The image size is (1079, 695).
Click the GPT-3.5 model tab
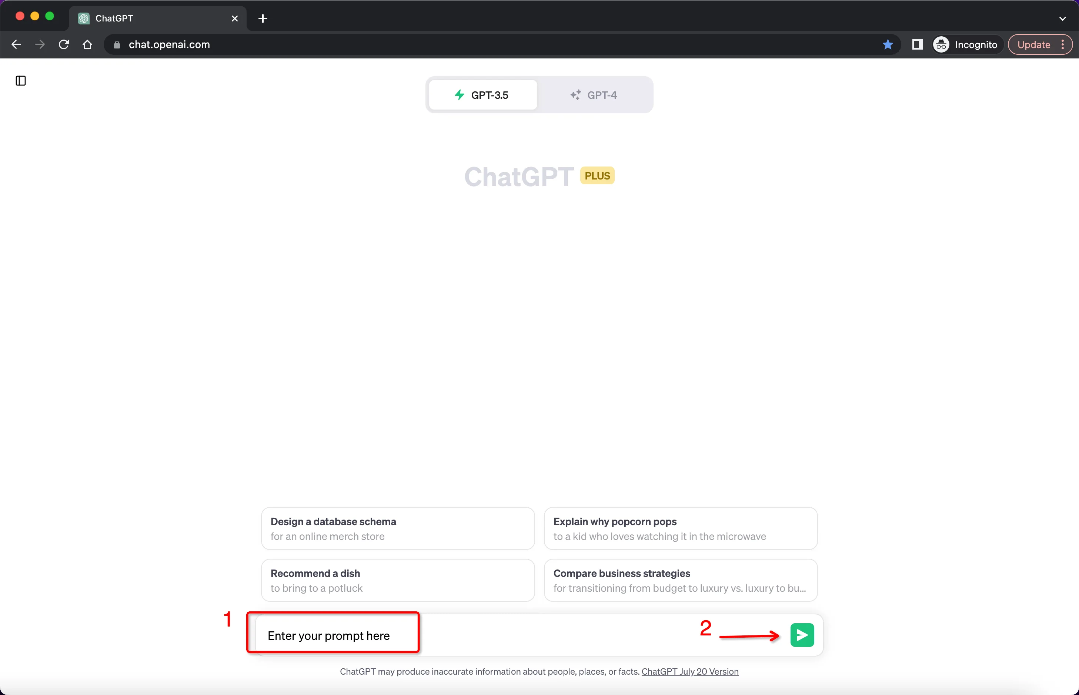point(482,94)
